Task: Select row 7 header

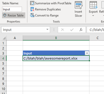Action: coord(3,73)
